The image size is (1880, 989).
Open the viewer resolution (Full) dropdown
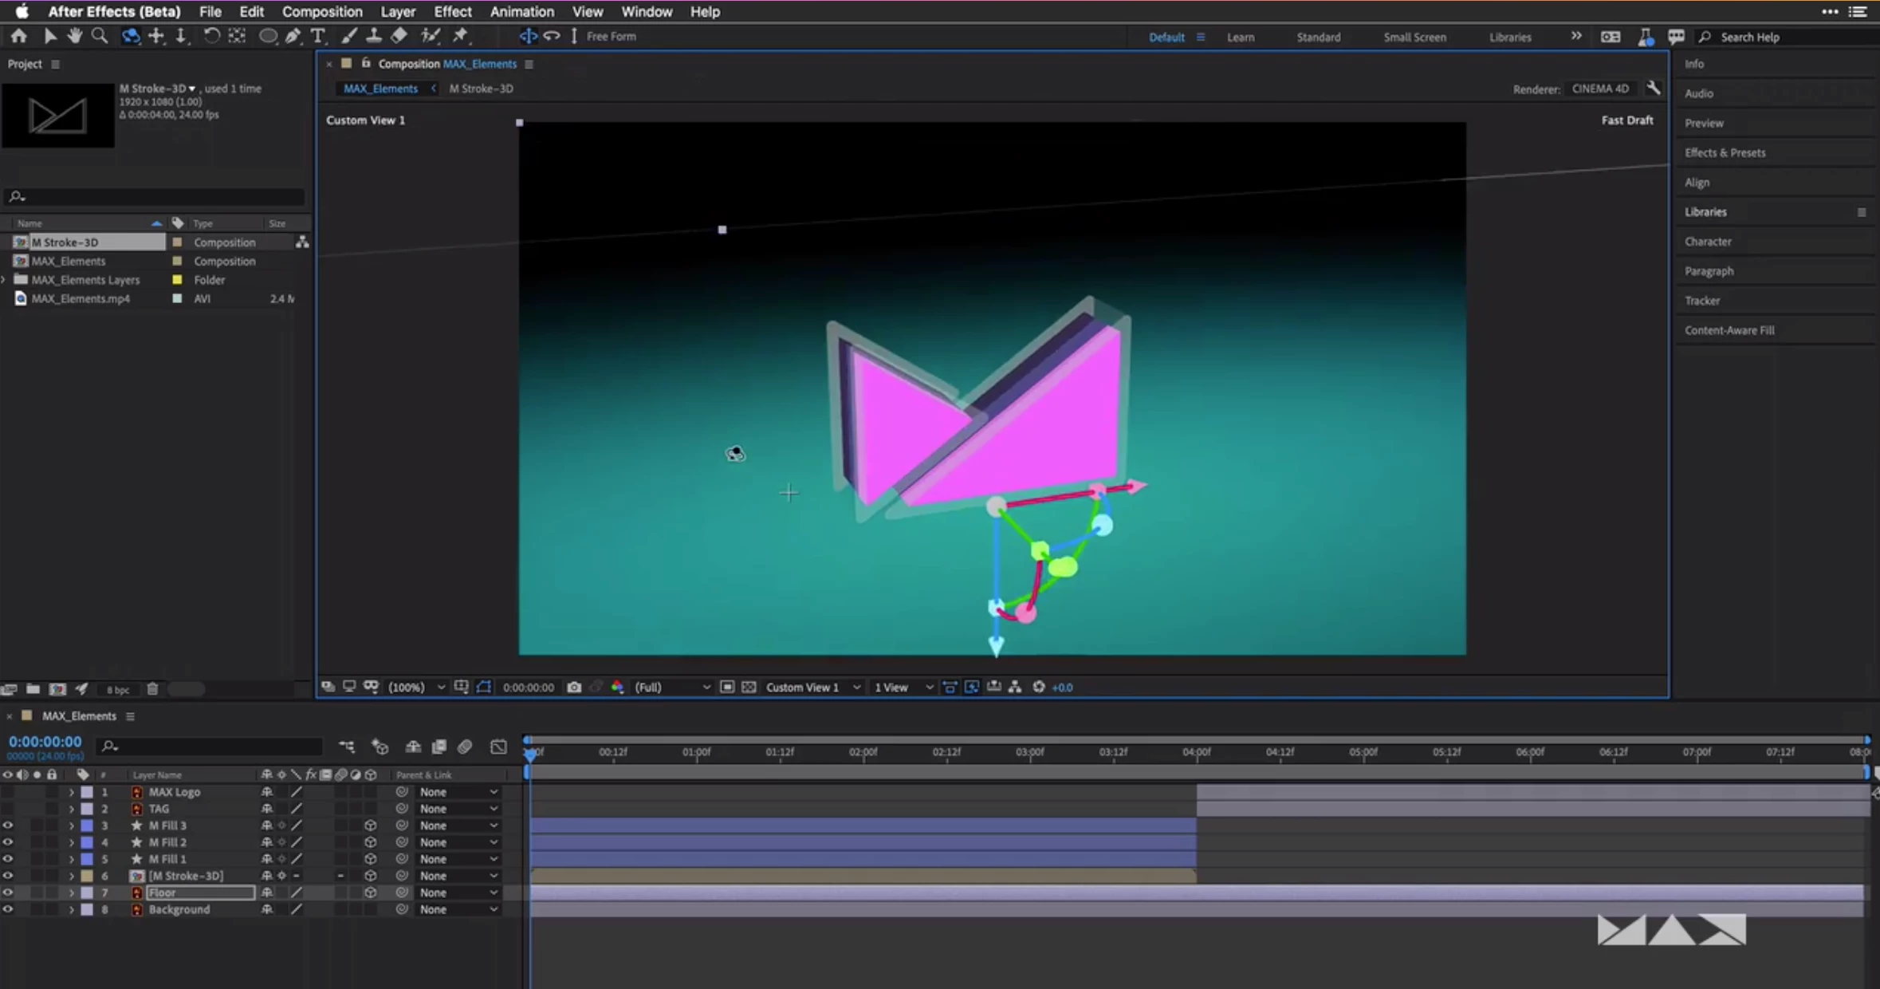tap(671, 687)
